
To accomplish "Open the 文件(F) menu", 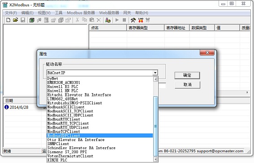I will pos(11,13).
